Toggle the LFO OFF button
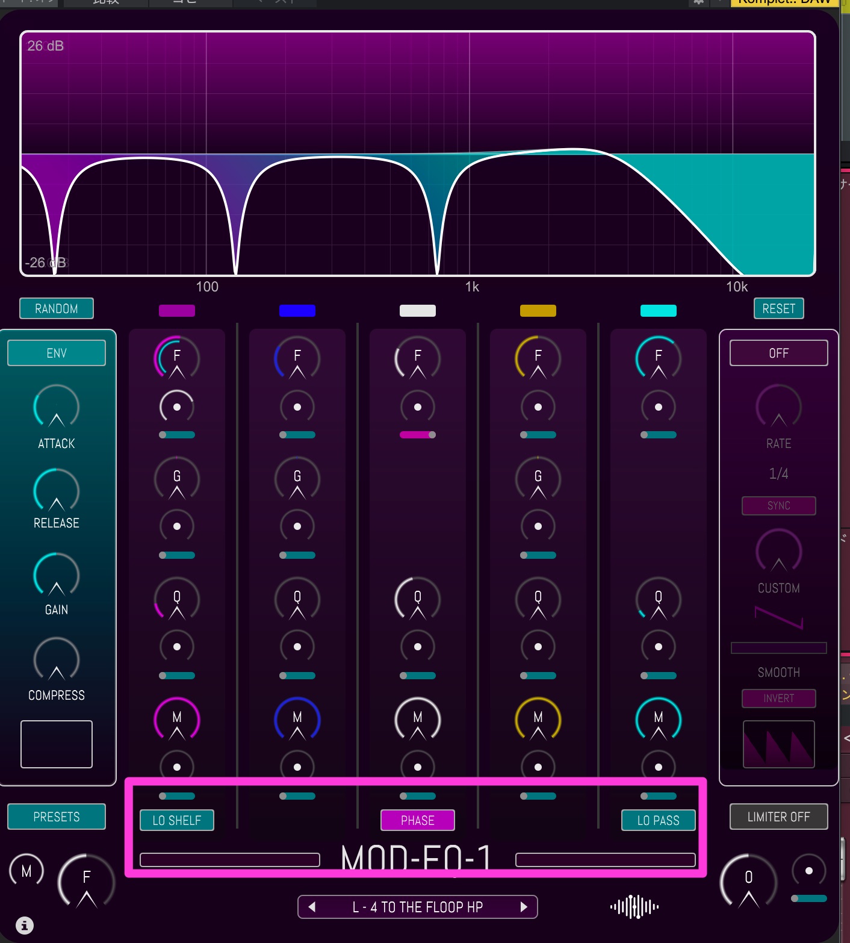Screen dimensions: 850x943 point(778,353)
